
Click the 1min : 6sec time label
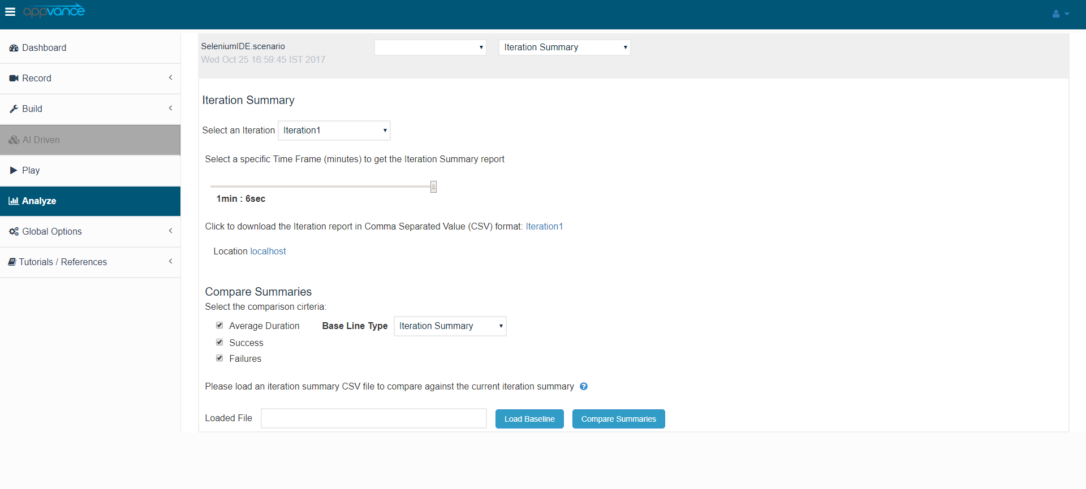[x=241, y=199]
